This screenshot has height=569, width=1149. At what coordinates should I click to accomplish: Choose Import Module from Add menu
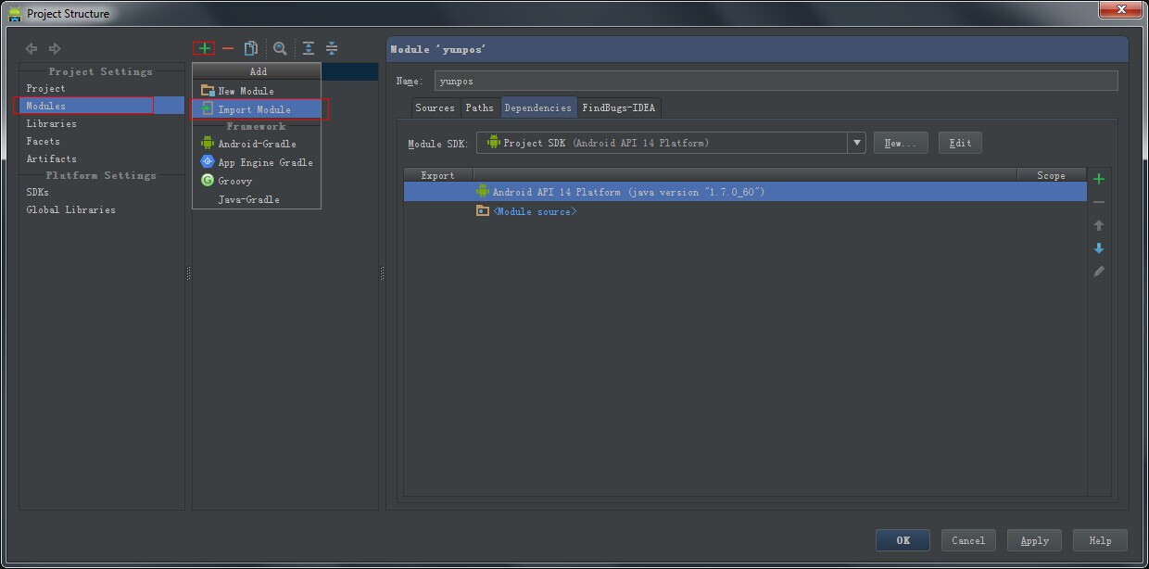tap(257, 109)
